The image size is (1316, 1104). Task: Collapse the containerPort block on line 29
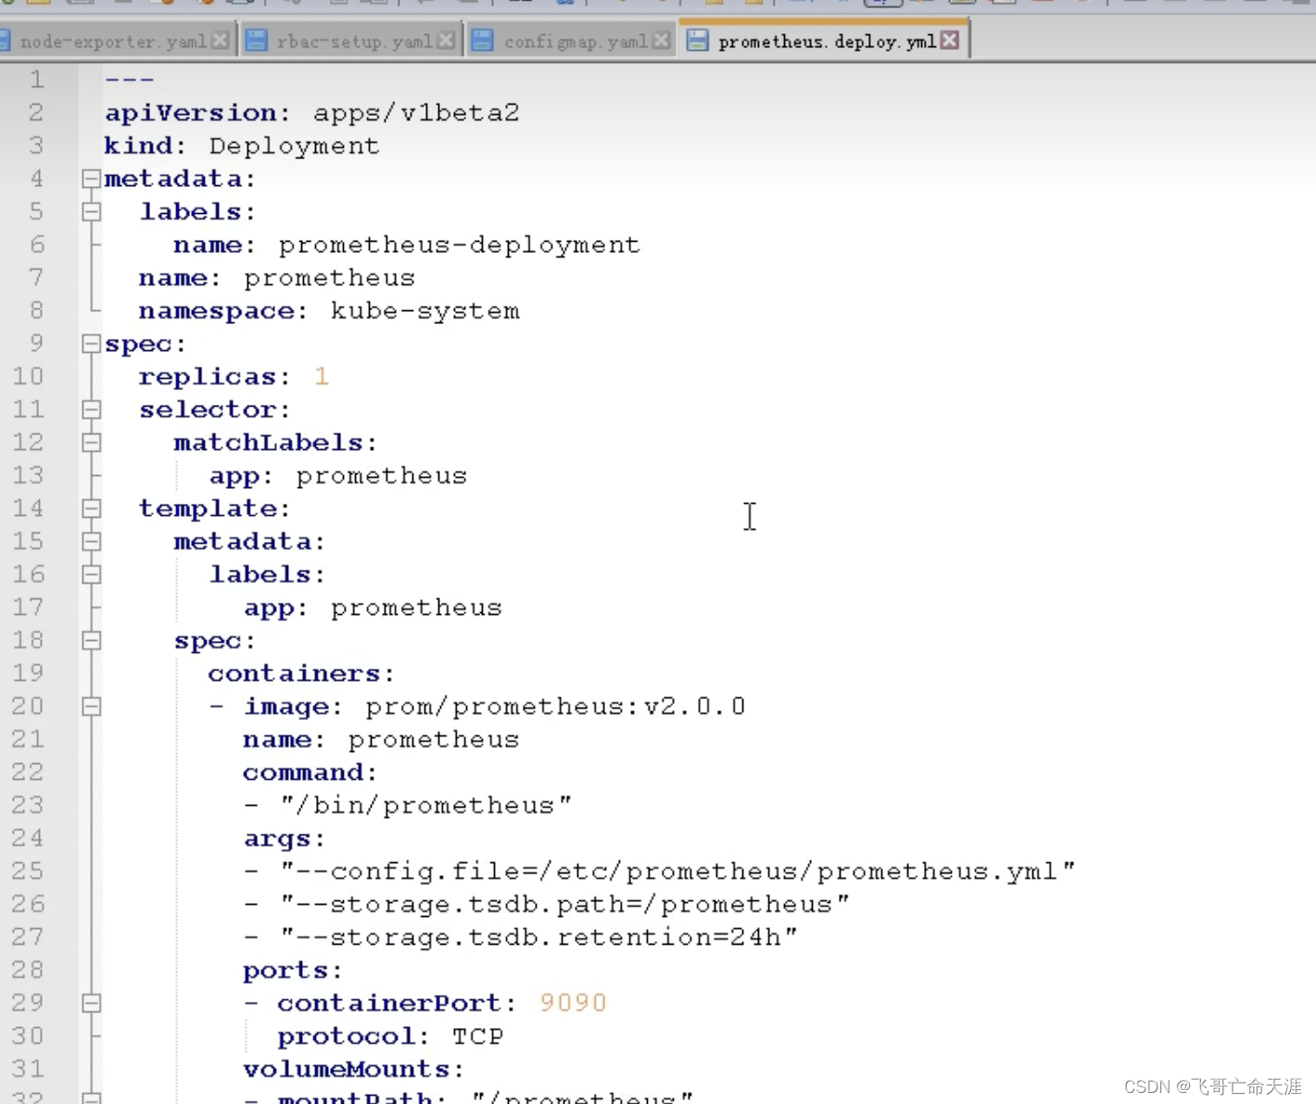tap(91, 1003)
